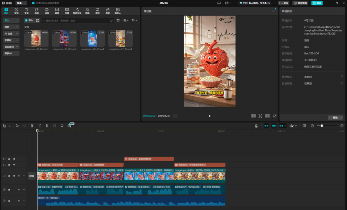Image resolution: width=347 pixels, height=210 pixels.
Task: Start voice recording with the microphone icon
Action: pos(256,126)
